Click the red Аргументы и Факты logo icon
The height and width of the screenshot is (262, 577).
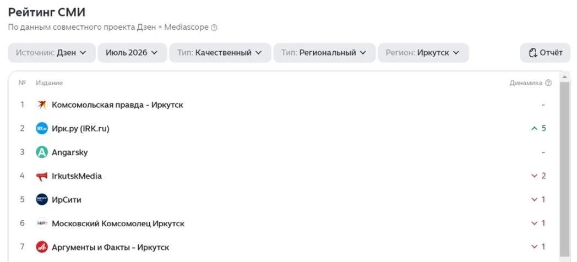(x=42, y=247)
